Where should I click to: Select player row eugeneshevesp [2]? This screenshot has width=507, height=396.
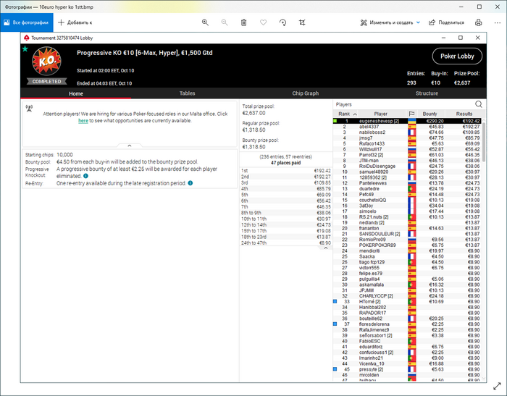(x=407, y=121)
